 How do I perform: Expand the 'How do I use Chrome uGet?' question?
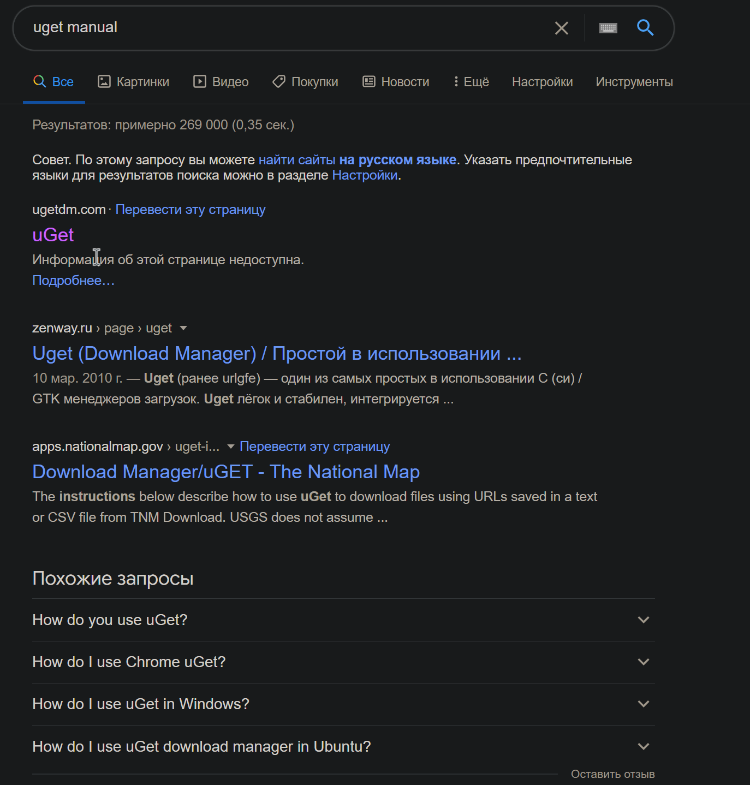(x=343, y=662)
